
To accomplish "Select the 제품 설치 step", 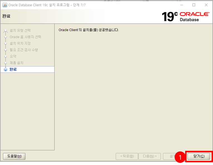I will tap(17, 63).
